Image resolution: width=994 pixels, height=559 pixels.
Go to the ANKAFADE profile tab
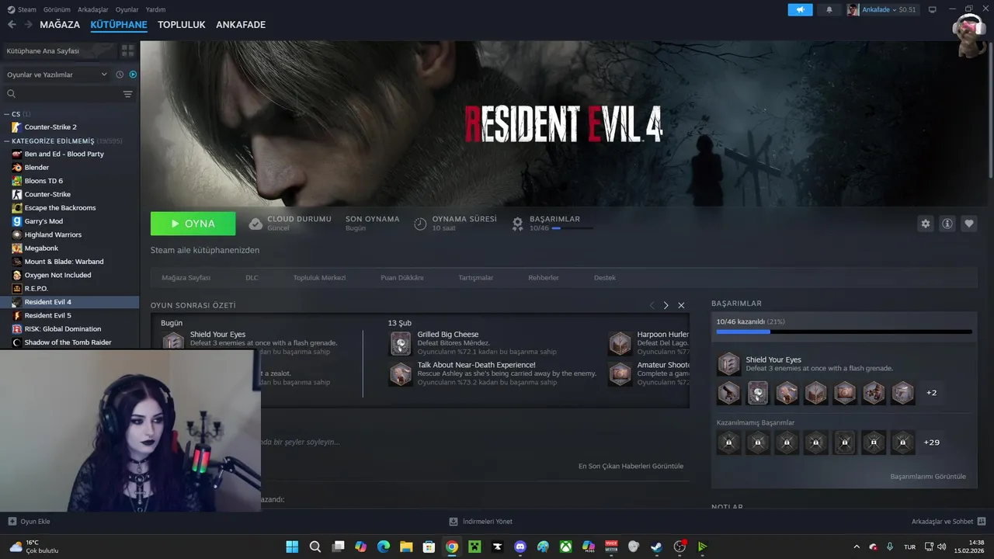[241, 25]
